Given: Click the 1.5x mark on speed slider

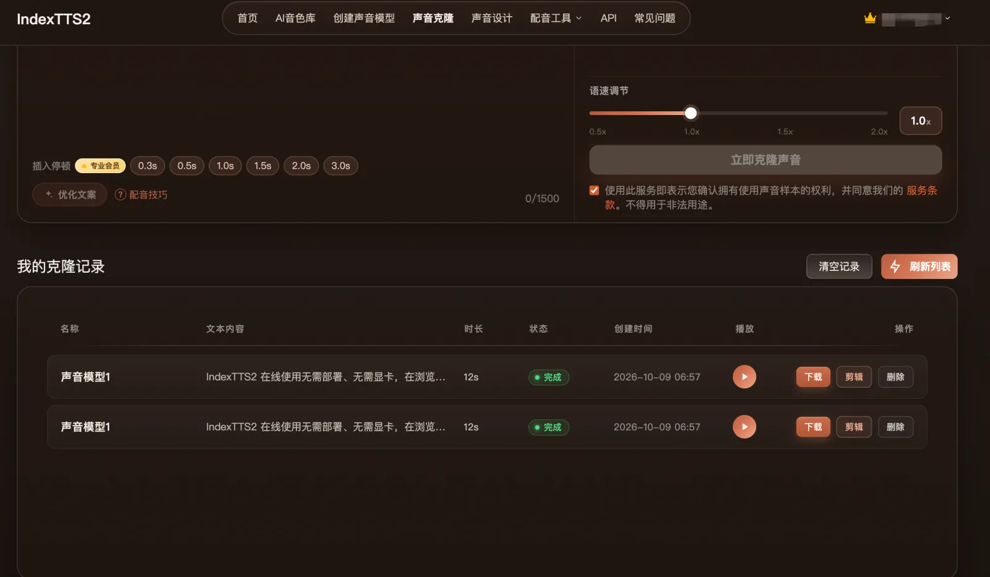Looking at the screenshot, I should 785,132.
